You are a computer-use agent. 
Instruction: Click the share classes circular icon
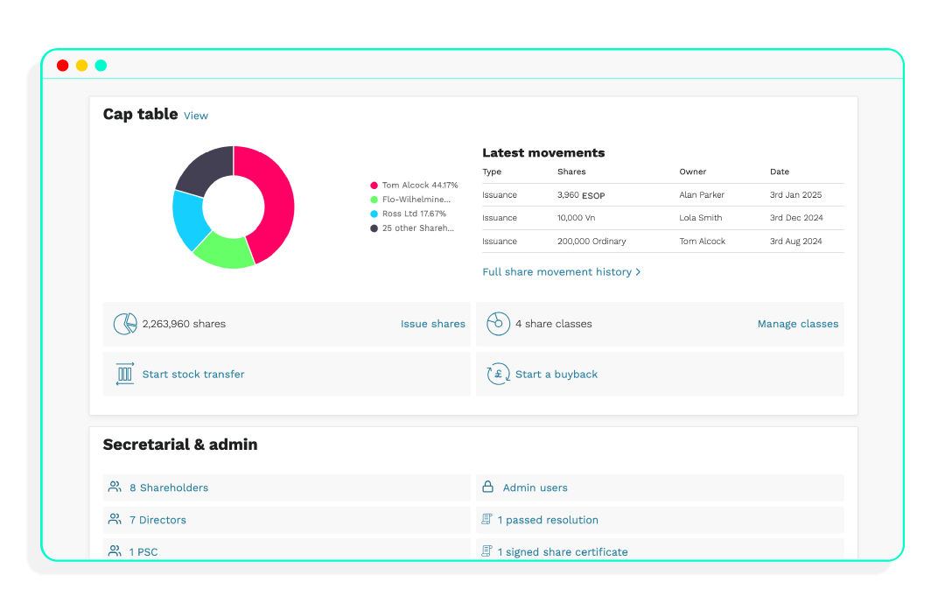pos(499,324)
